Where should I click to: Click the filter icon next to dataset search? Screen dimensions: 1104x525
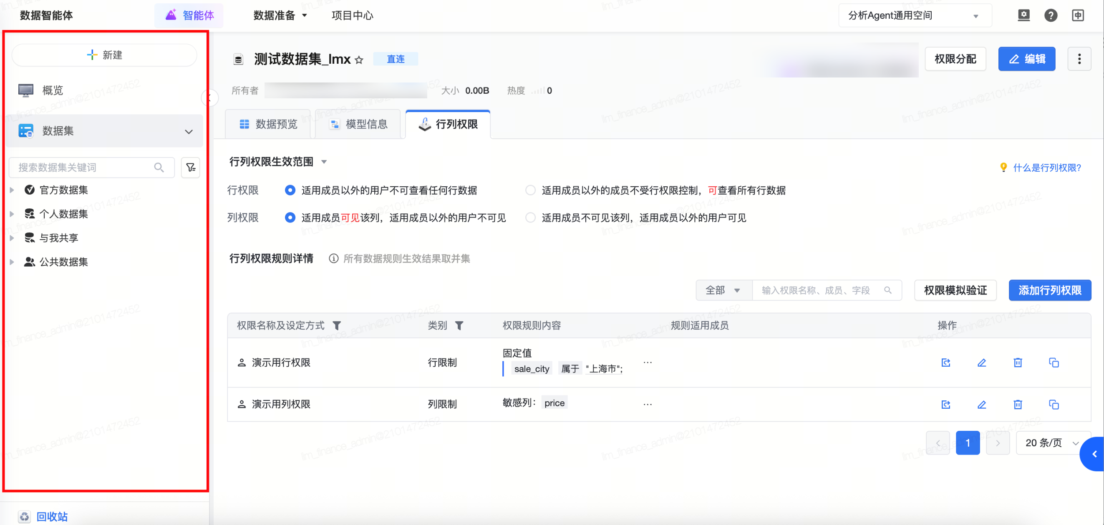click(x=191, y=167)
